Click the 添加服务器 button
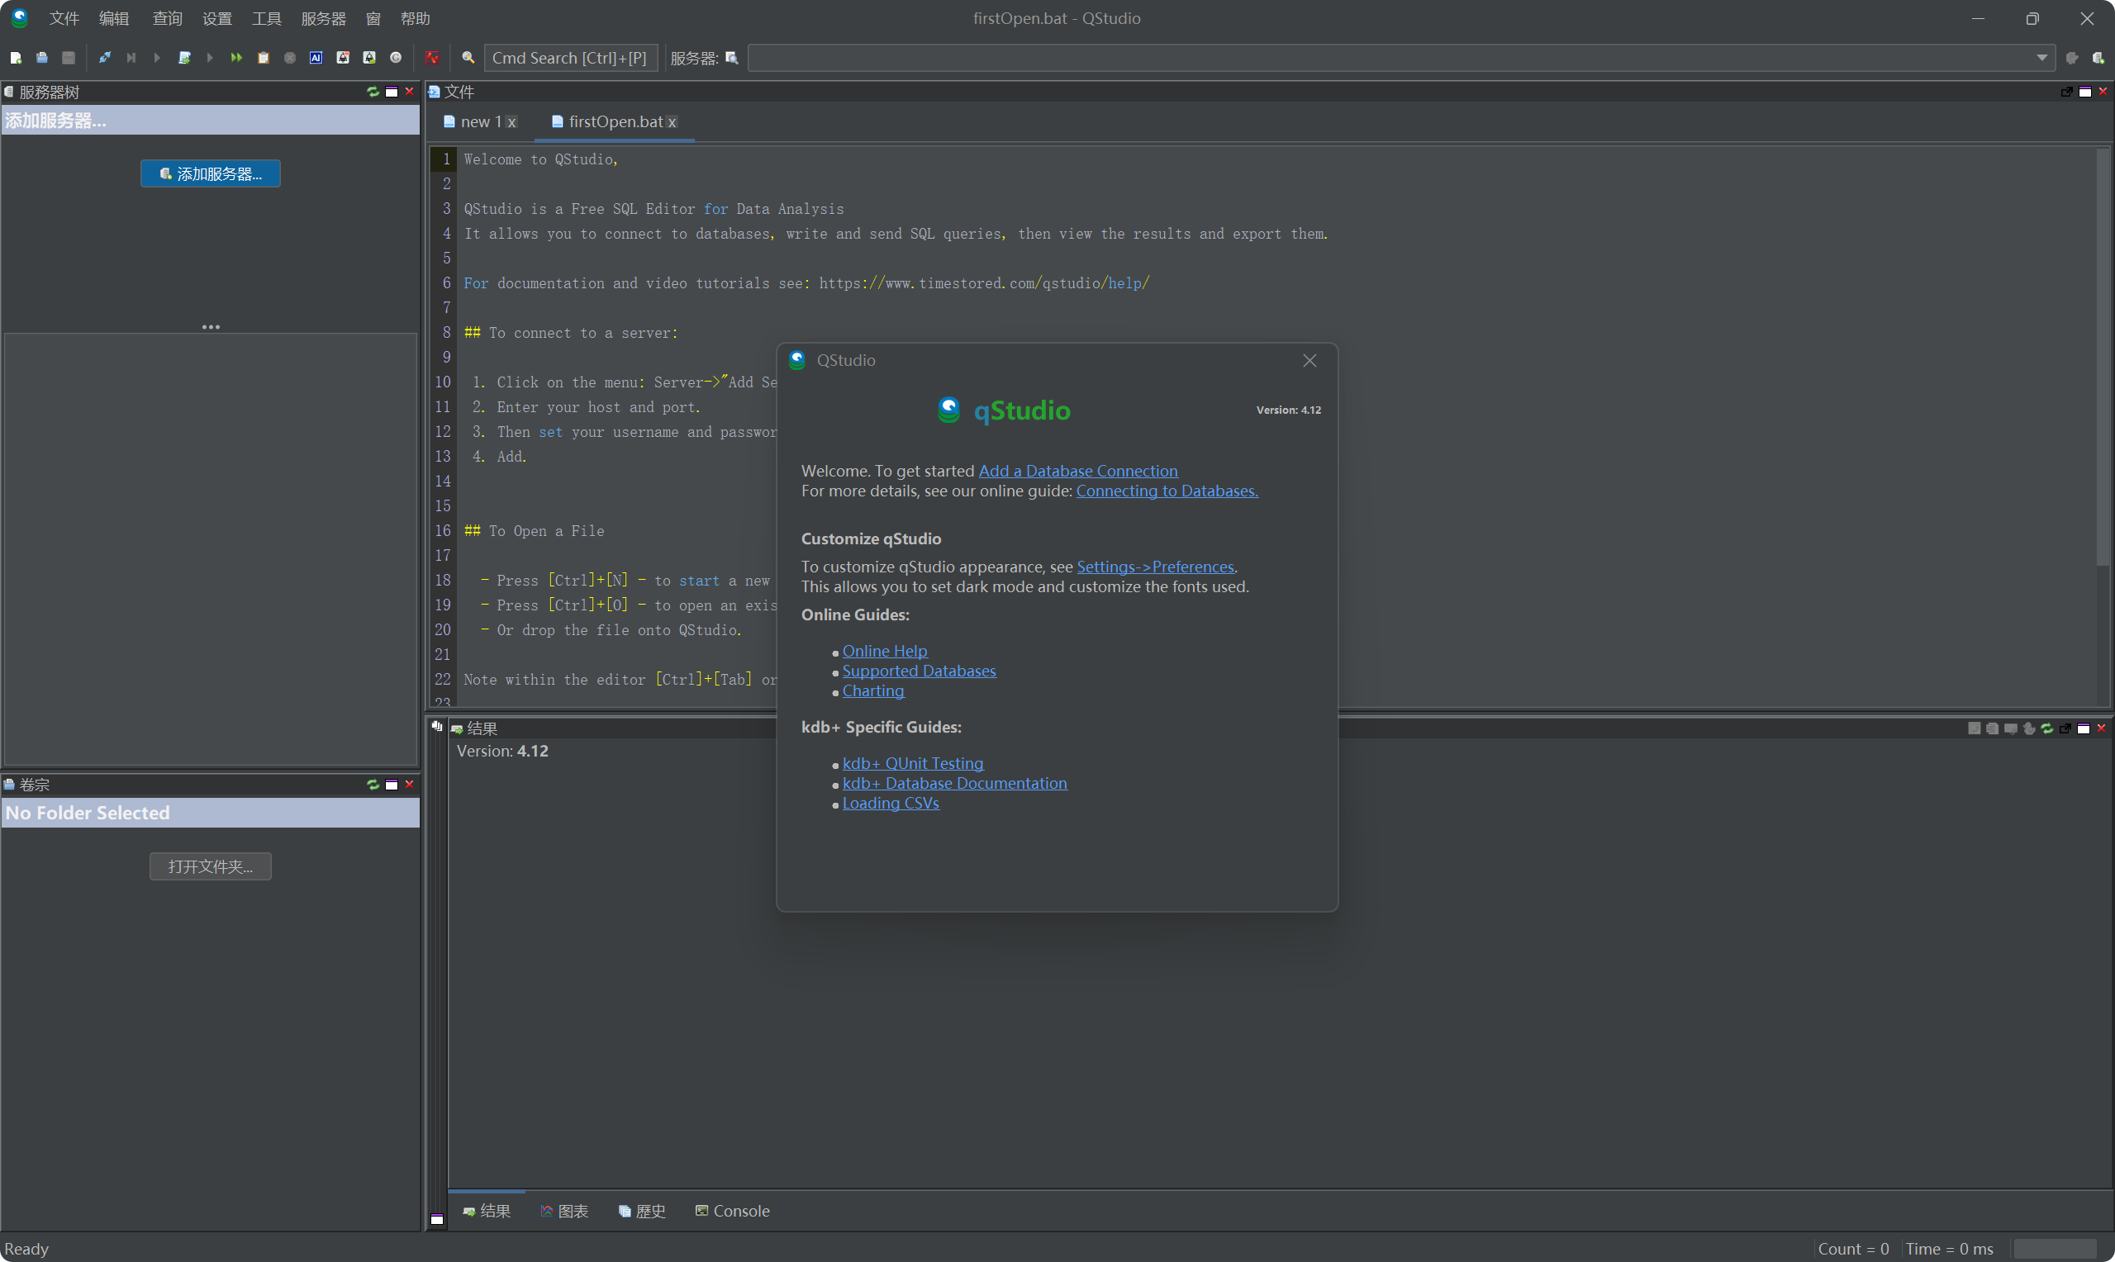This screenshot has height=1262, width=2115. 210,173
